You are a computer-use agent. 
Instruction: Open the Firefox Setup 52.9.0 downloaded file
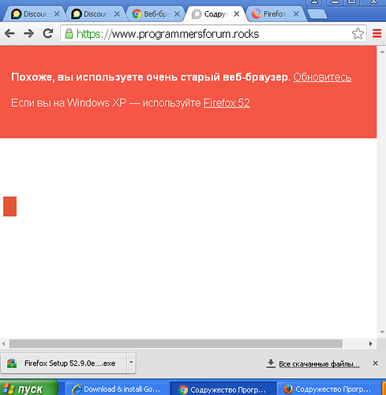pos(64,363)
